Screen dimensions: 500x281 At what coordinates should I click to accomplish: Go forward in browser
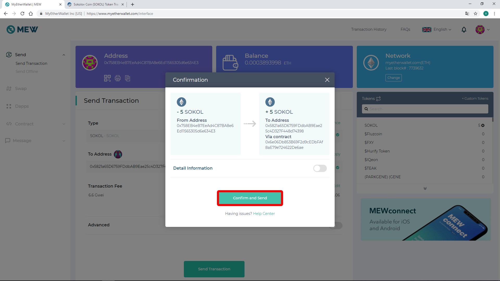[x=14, y=14]
